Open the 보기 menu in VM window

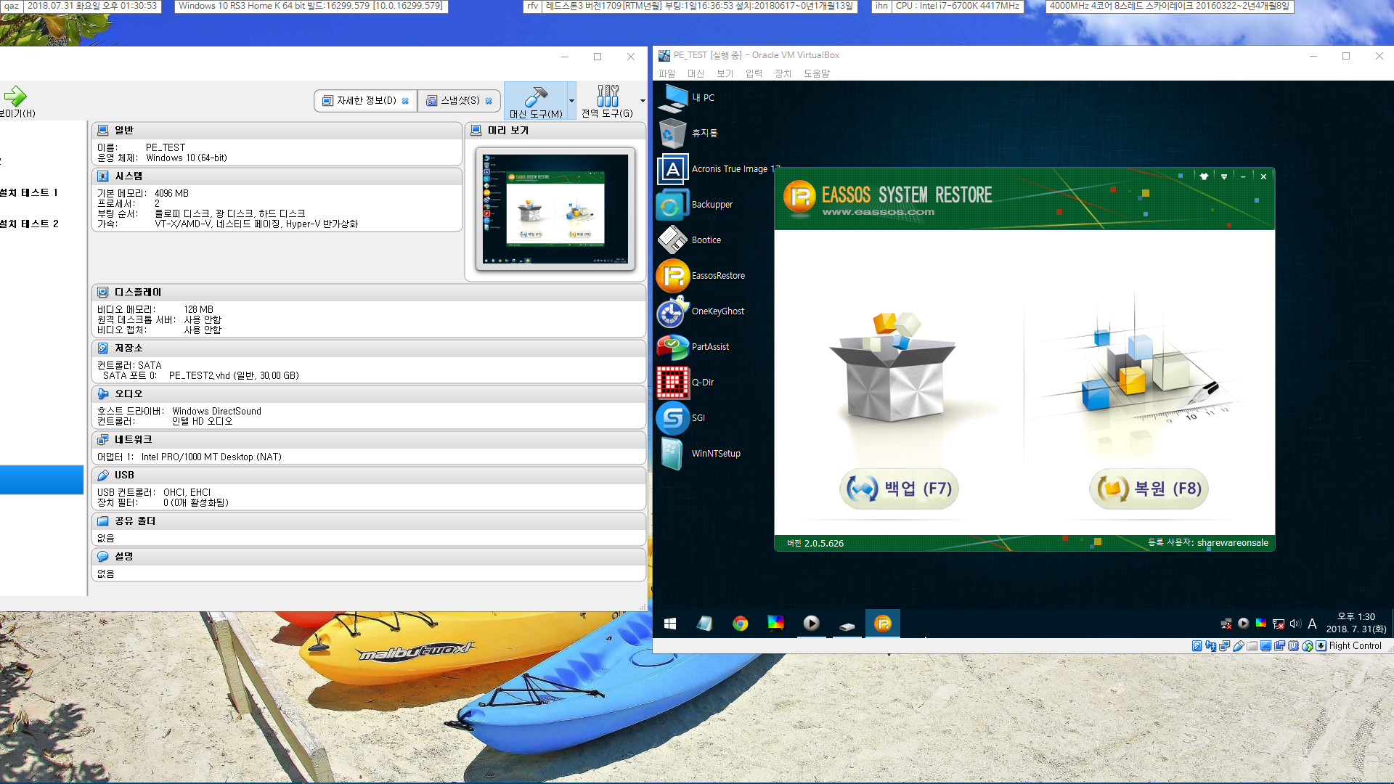(725, 73)
